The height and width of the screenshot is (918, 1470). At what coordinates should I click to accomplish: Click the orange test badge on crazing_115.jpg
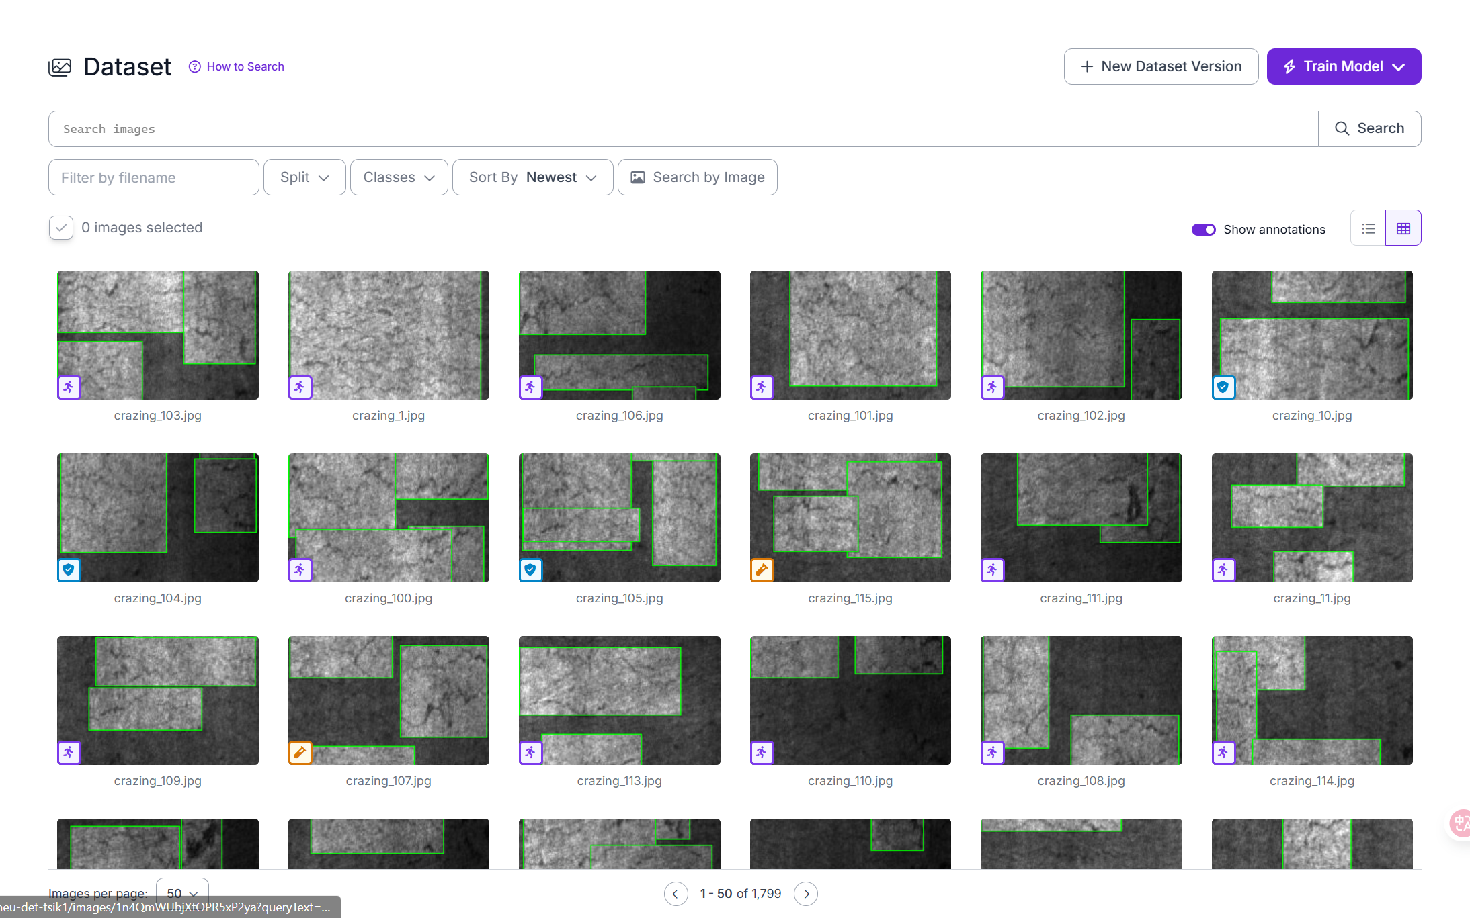[762, 570]
